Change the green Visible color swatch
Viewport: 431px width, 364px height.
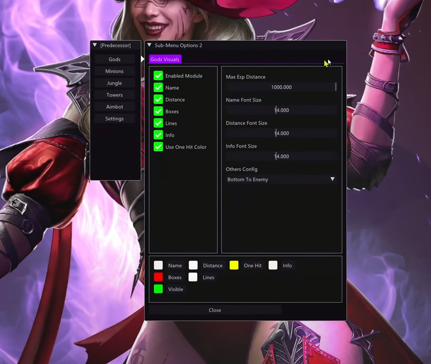tap(158, 289)
